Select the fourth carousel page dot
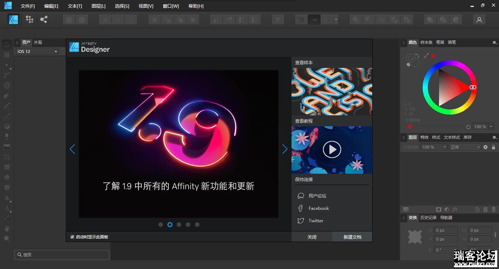The width and height of the screenshot is (499, 269). pyautogui.click(x=188, y=224)
